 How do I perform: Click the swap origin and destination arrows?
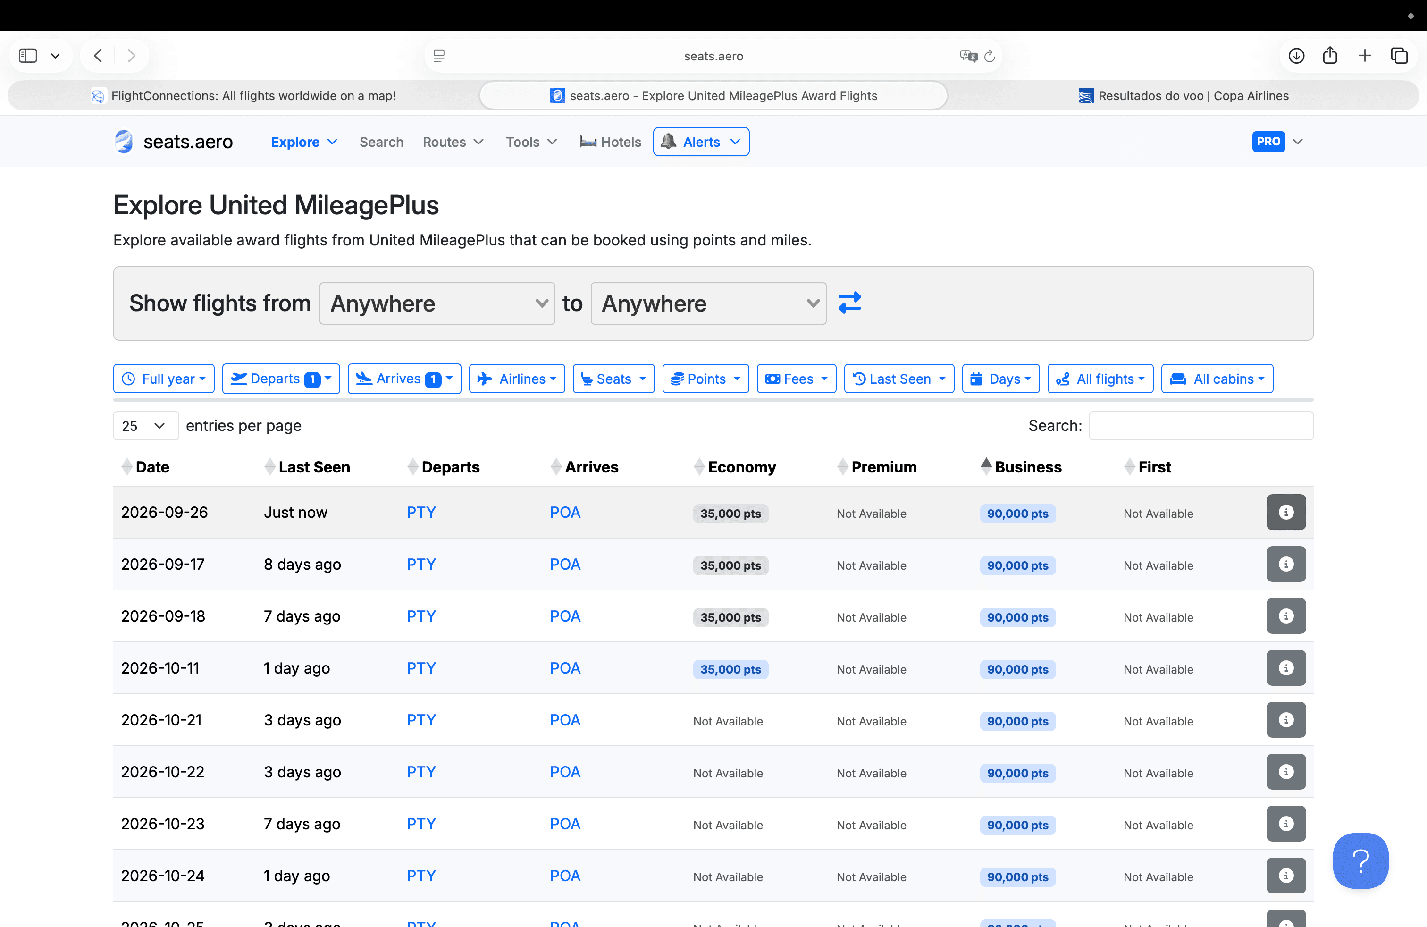[849, 303]
